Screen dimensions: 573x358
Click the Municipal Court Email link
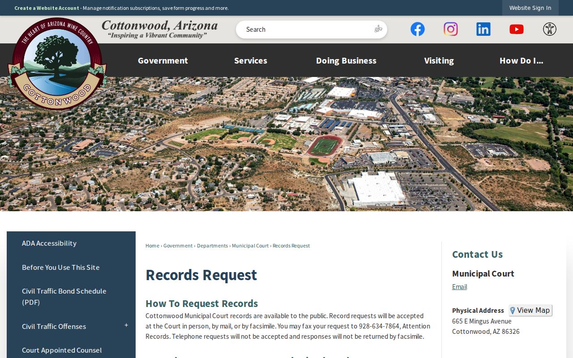pyautogui.click(x=459, y=287)
